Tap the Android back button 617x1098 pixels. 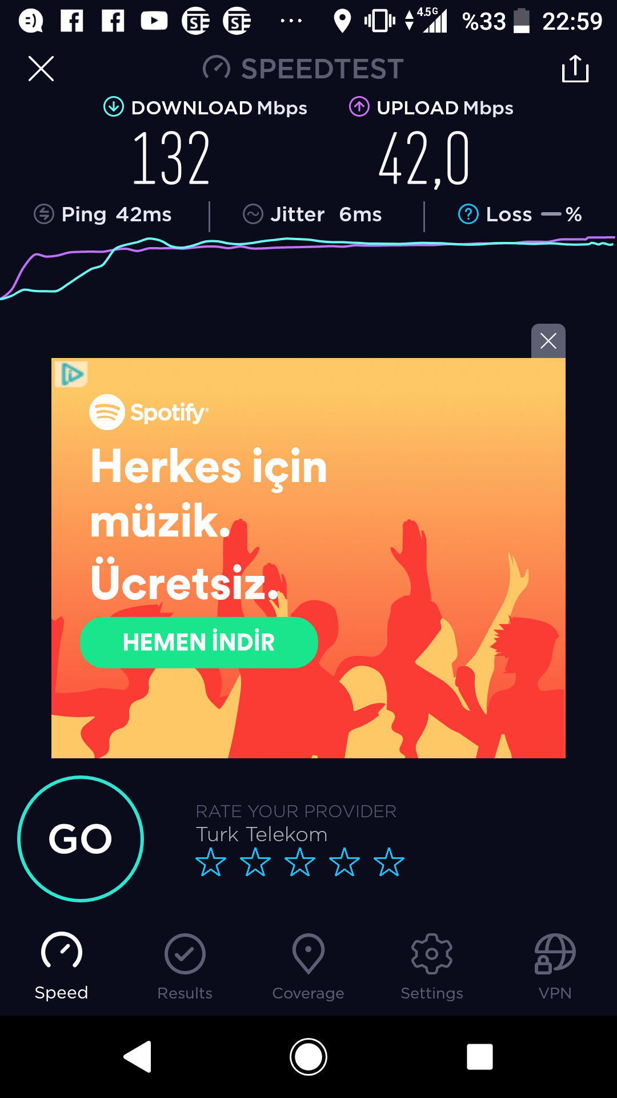[x=138, y=1056]
